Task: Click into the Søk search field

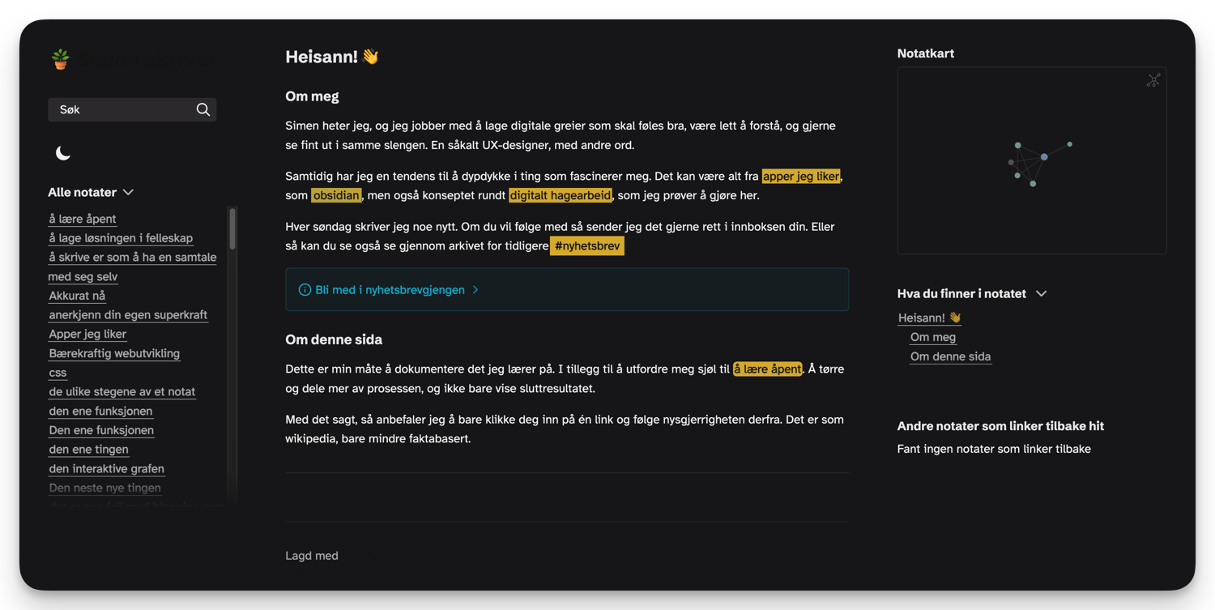Action: (122, 109)
